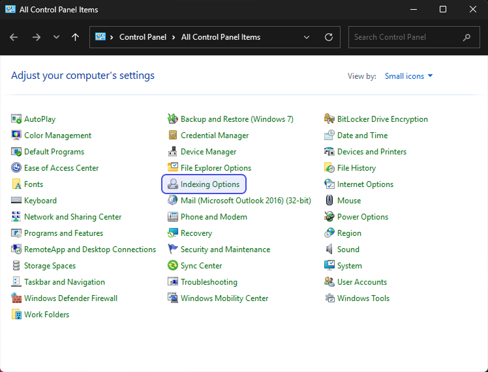This screenshot has height=372, width=488.
Task: Click the Default Programs icon
Action: click(16, 152)
